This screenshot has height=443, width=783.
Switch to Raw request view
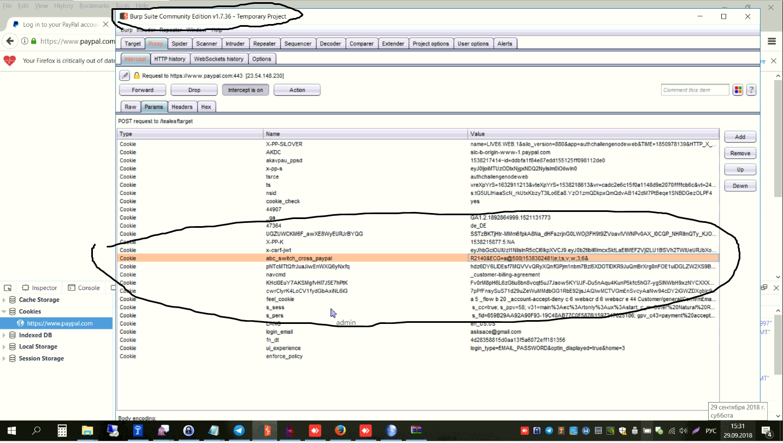point(130,107)
